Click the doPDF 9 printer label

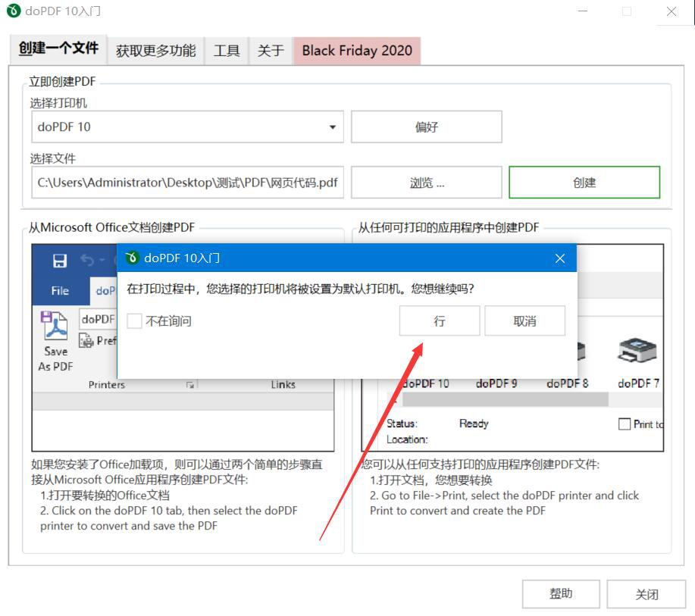(x=496, y=383)
